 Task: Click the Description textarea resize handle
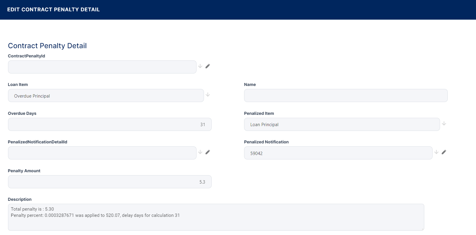tap(422, 229)
